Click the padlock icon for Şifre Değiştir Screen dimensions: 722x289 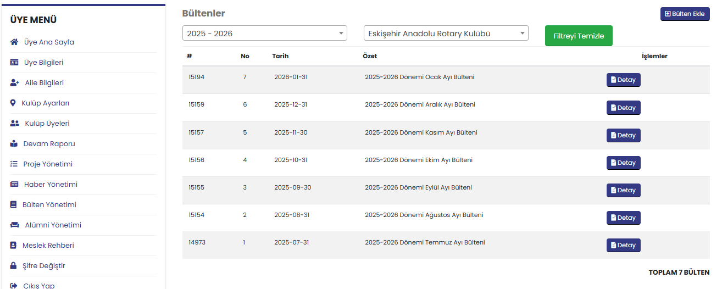[x=14, y=266]
